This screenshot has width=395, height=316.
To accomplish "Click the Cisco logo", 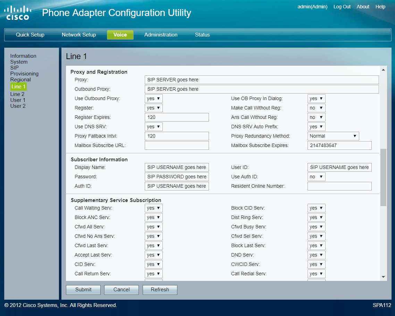I will (17, 13).
